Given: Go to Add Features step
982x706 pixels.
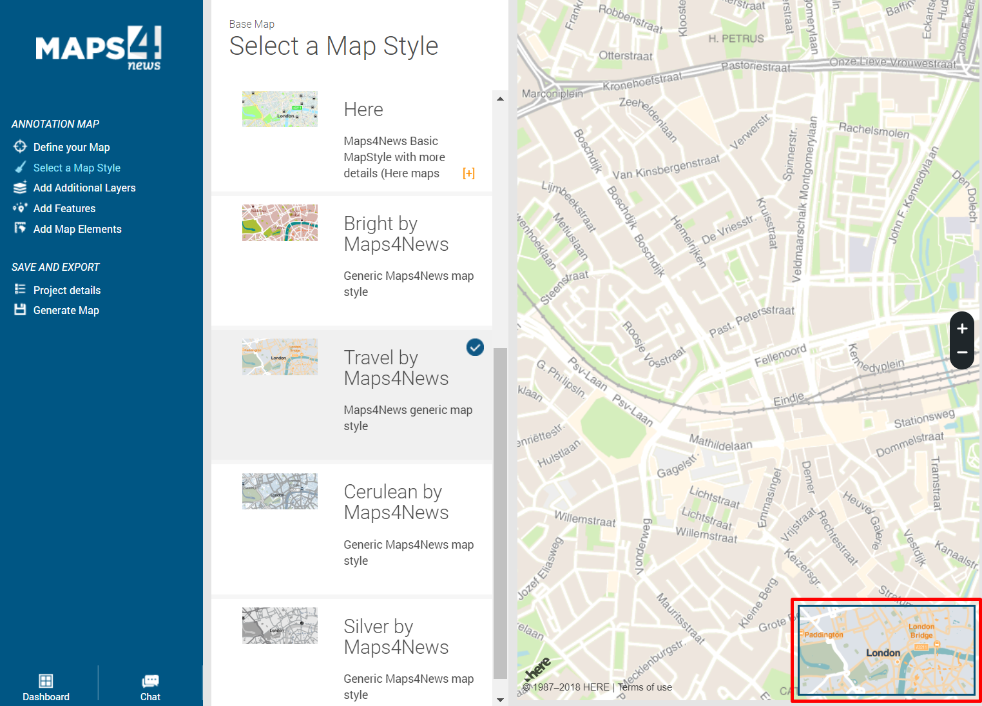Looking at the screenshot, I should coord(64,208).
